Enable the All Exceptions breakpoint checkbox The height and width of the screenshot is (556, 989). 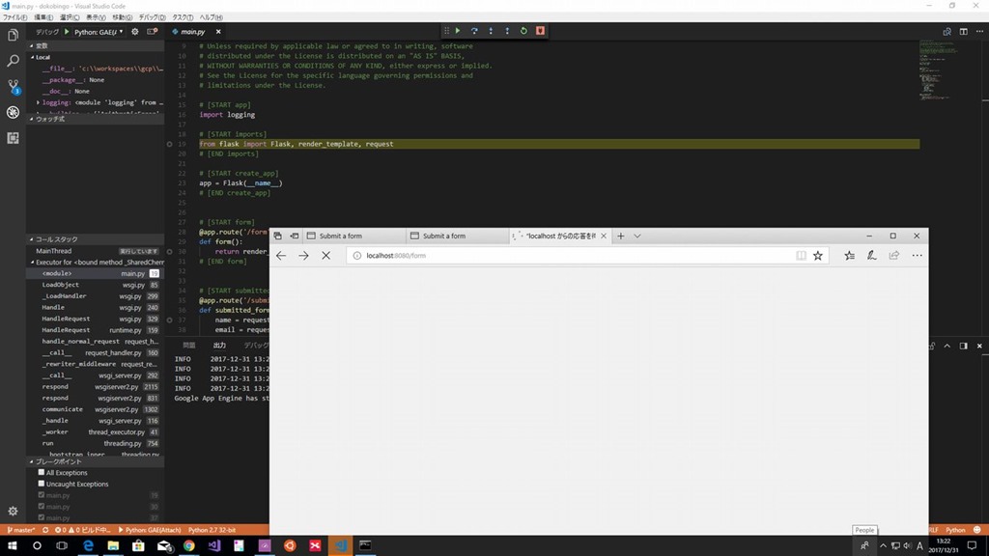tap(42, 473)
